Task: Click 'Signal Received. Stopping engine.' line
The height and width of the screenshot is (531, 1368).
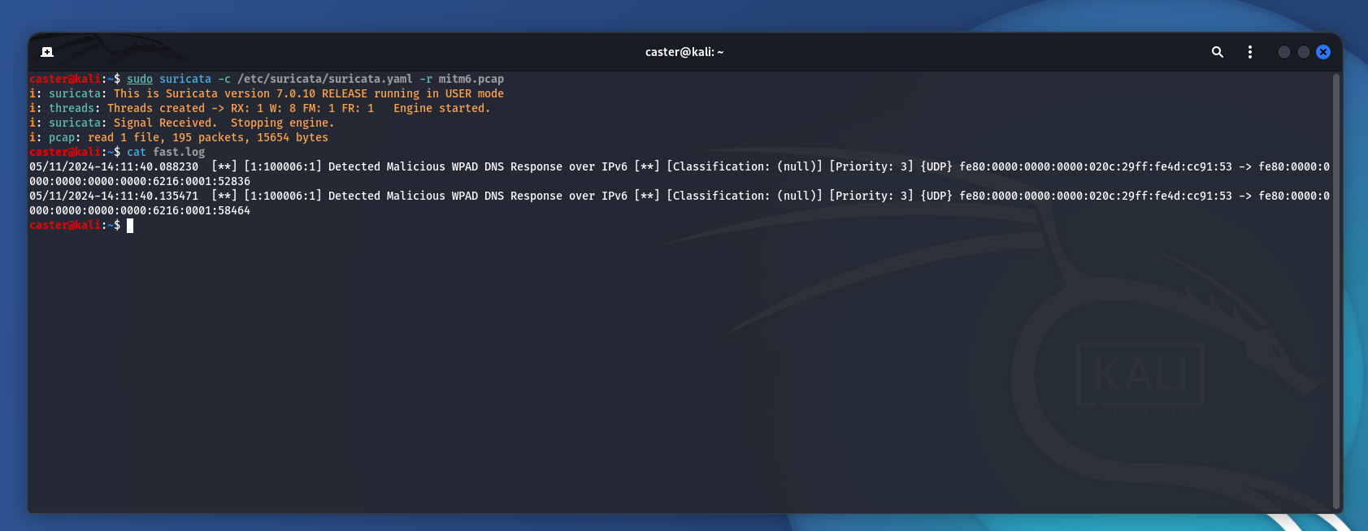Action: [x=224, y=123]
